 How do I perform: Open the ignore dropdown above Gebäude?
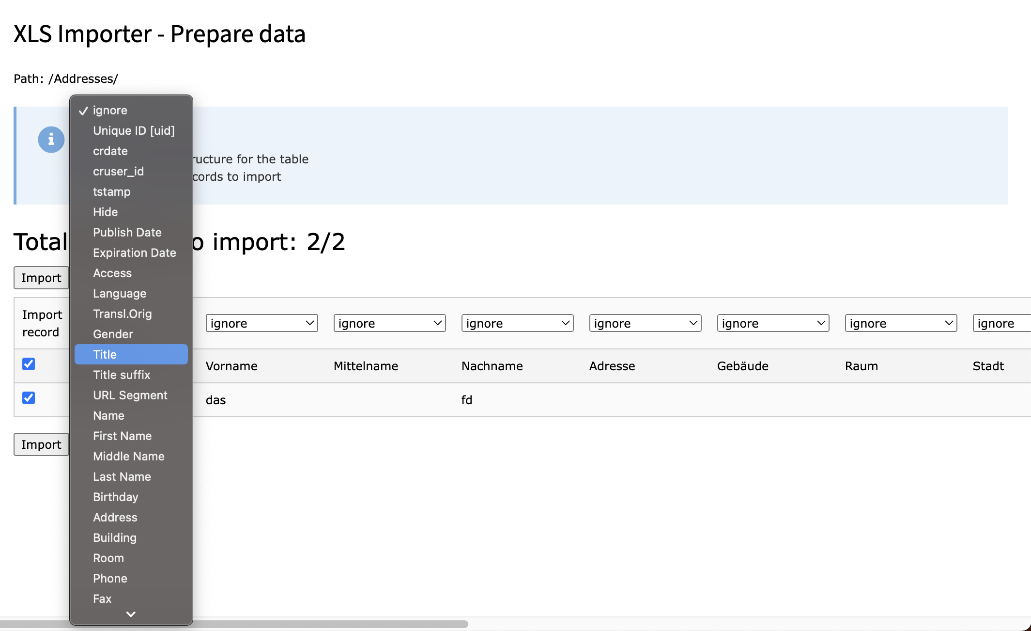(773, 323)
